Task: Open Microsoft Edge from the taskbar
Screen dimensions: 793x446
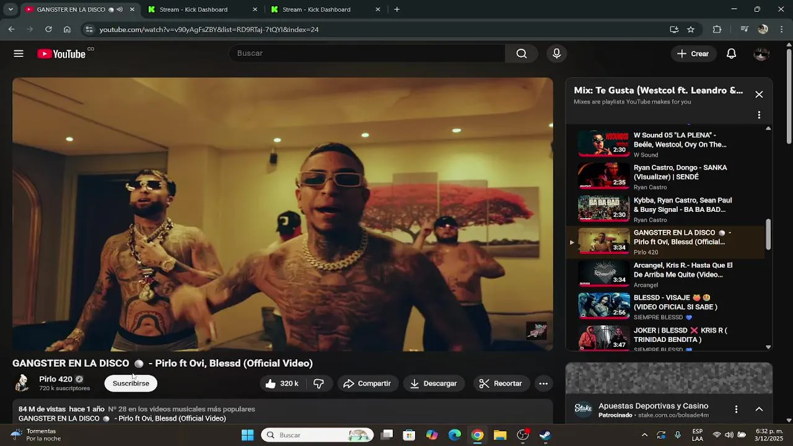Action: point(455,435)
